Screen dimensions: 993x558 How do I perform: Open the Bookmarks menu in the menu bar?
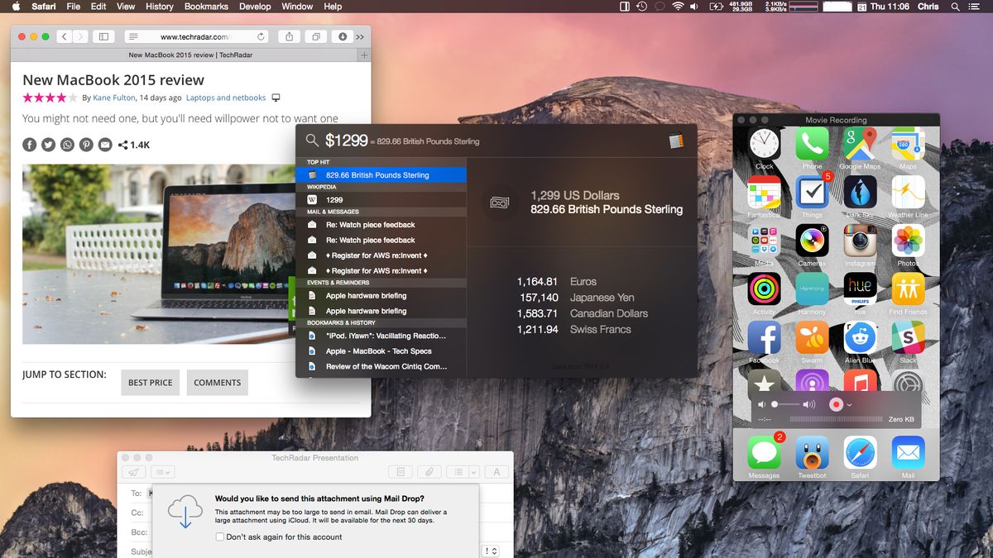(x=205, y=6)
